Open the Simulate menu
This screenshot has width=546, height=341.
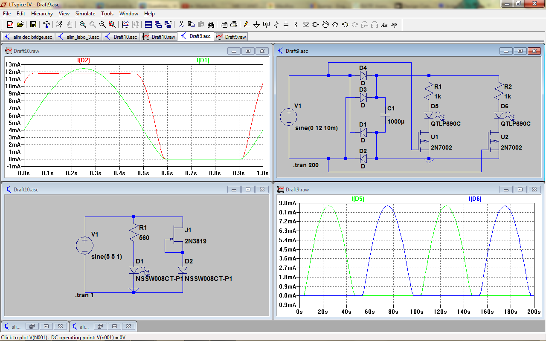85,14
